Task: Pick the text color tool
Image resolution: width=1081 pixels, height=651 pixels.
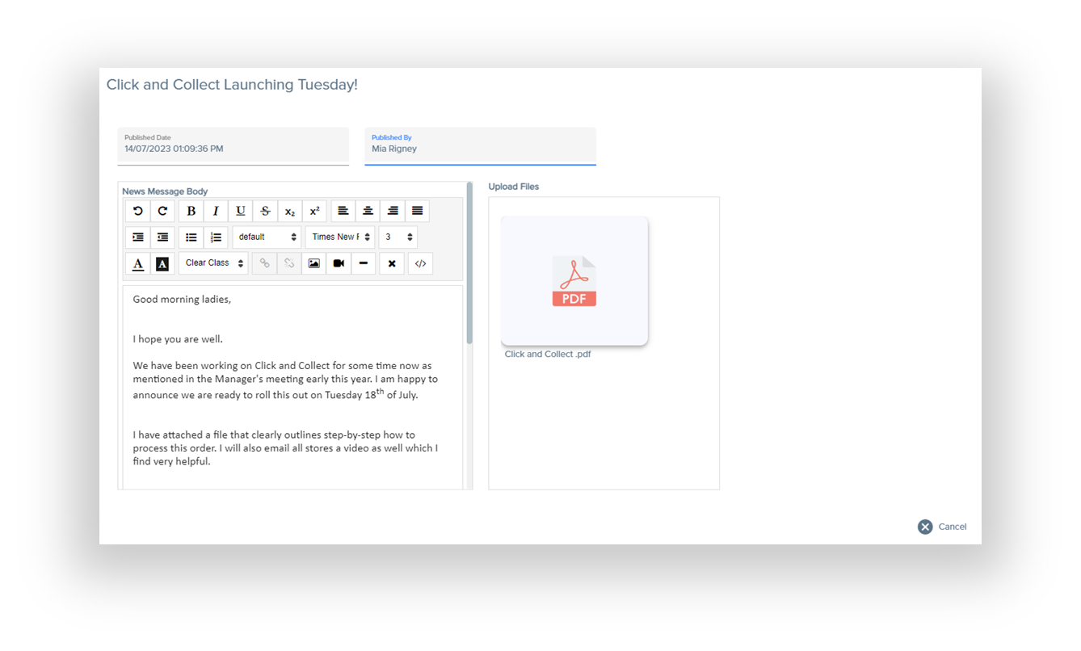Action: (138, 263)
